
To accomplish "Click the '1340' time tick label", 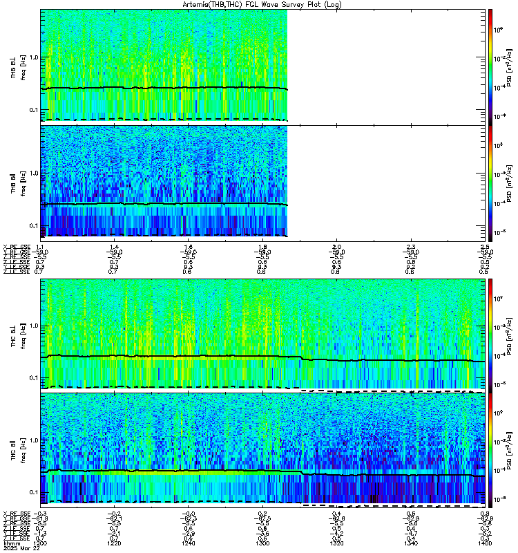I will 411,543.
